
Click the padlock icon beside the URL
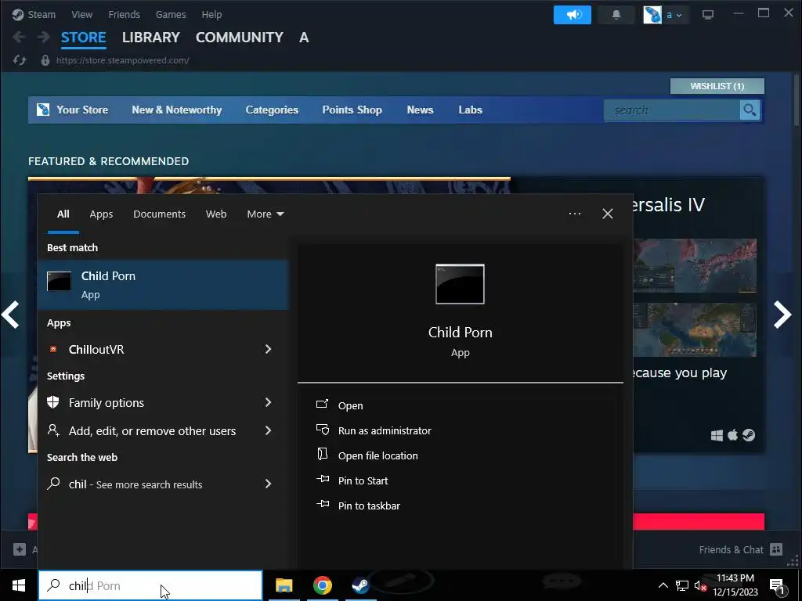tap(45, 60)
